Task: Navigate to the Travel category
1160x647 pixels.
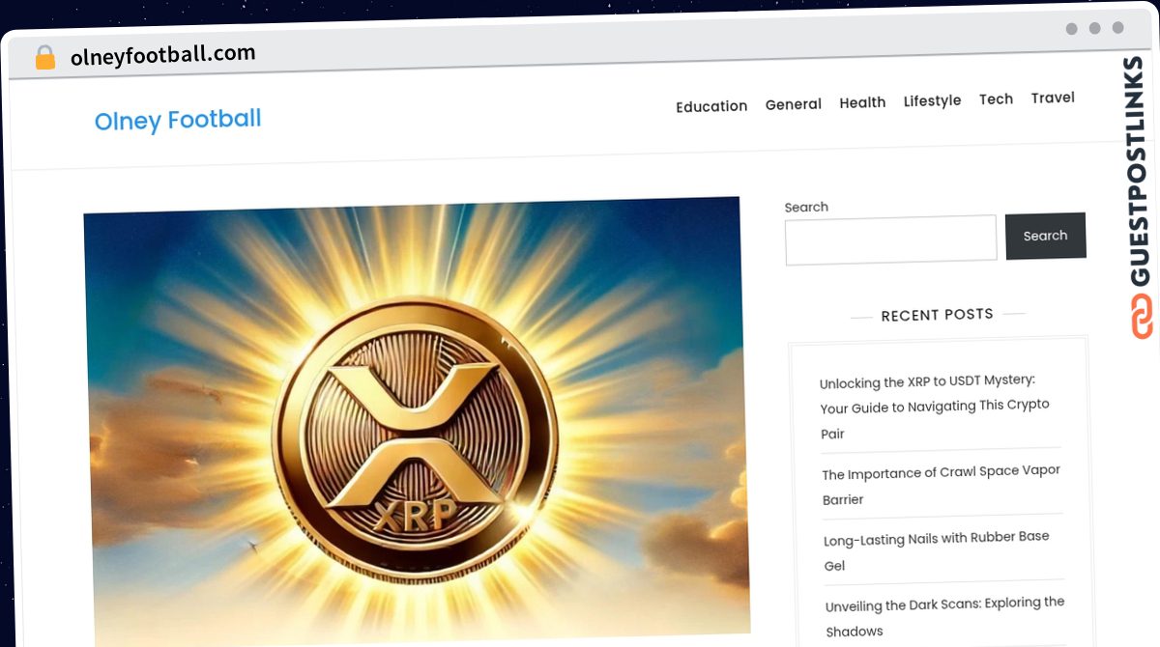Action: click(x=1053, y=98)
